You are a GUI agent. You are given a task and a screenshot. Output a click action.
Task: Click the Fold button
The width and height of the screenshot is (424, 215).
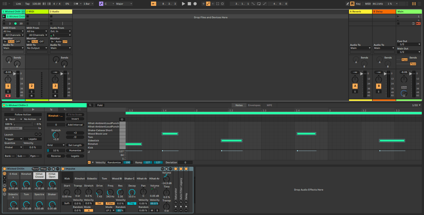point(100,105)
